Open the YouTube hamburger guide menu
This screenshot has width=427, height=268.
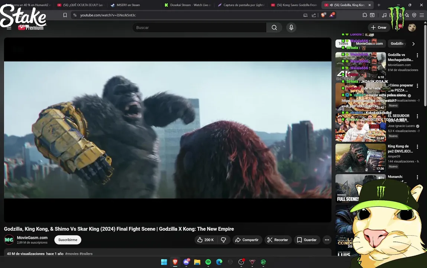point(9,28)
